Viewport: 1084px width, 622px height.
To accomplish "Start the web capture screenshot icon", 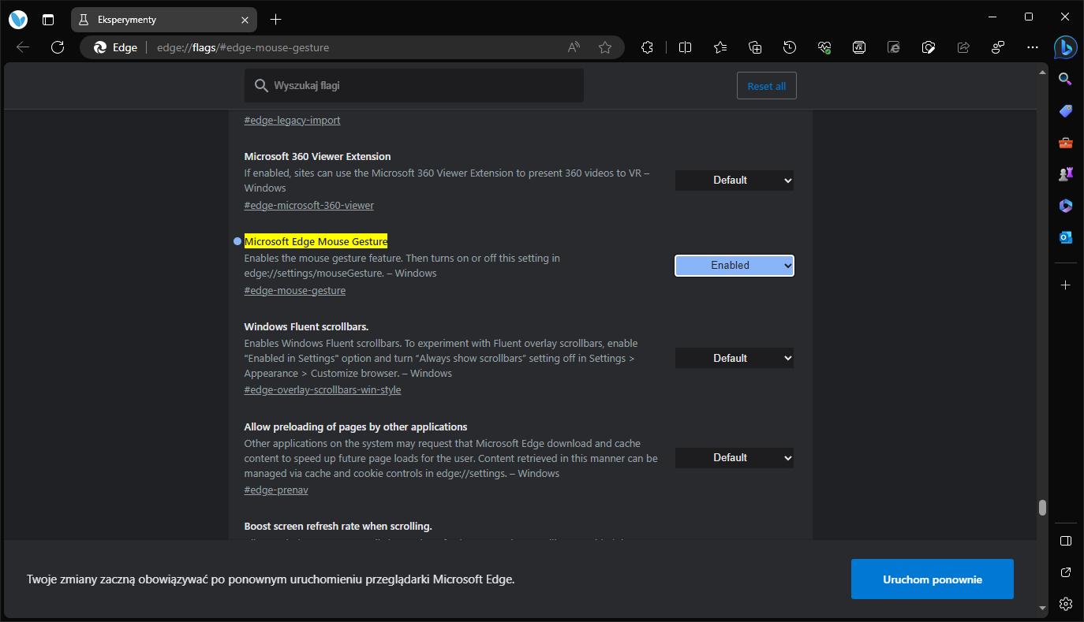I will (x=929, y=47).
